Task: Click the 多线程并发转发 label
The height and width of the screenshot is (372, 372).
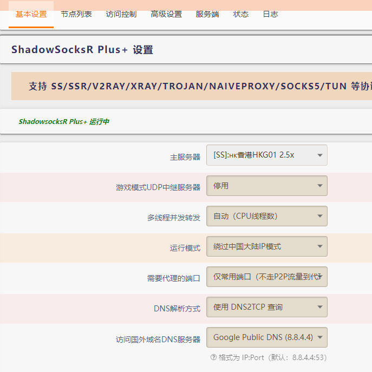Action: click(x=174, y=218)
